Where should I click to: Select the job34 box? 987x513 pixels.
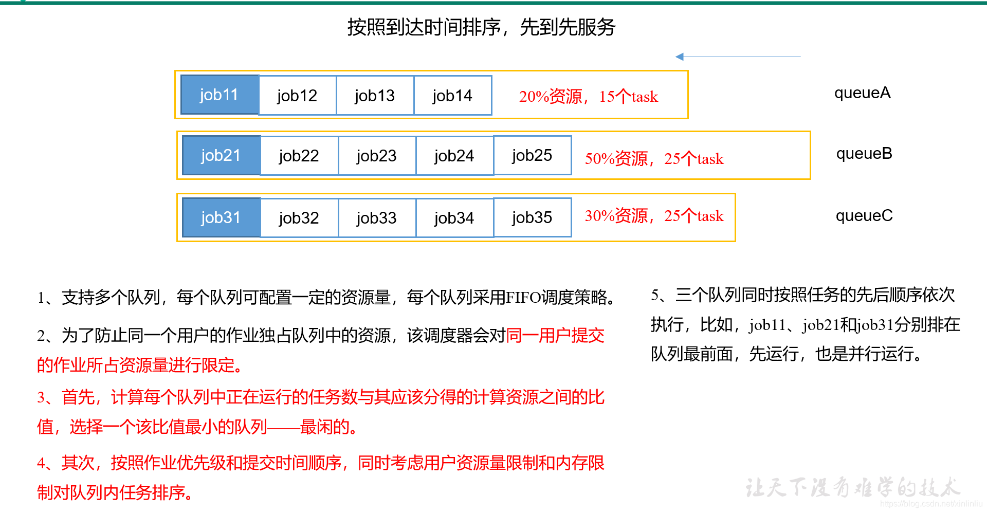point(455,218)
